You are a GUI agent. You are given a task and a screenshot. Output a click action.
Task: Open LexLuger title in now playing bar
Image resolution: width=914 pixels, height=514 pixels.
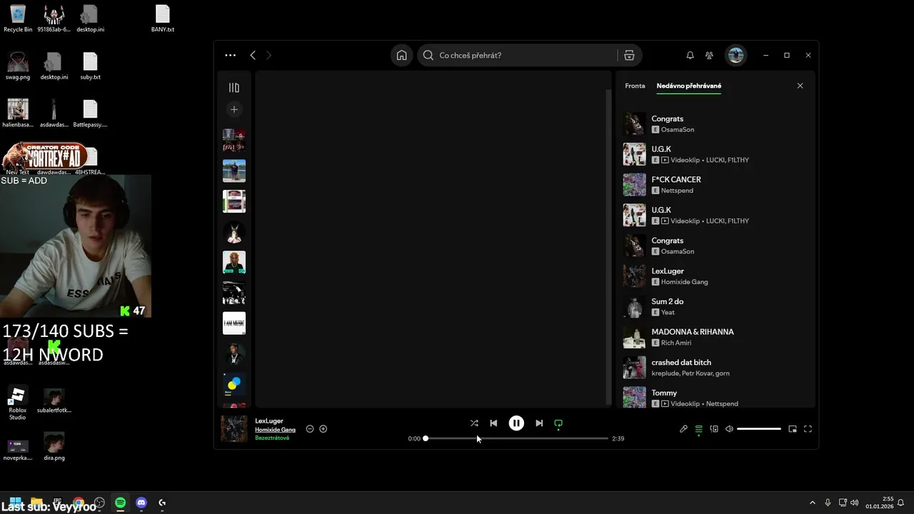coord(269,421)
